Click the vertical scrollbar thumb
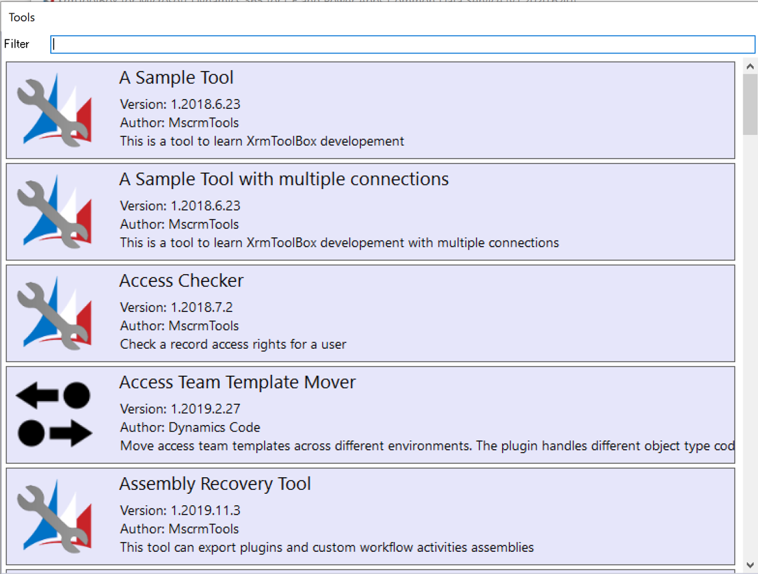The image size is (758, 574). pyautogui.click(x=750, y=104)
